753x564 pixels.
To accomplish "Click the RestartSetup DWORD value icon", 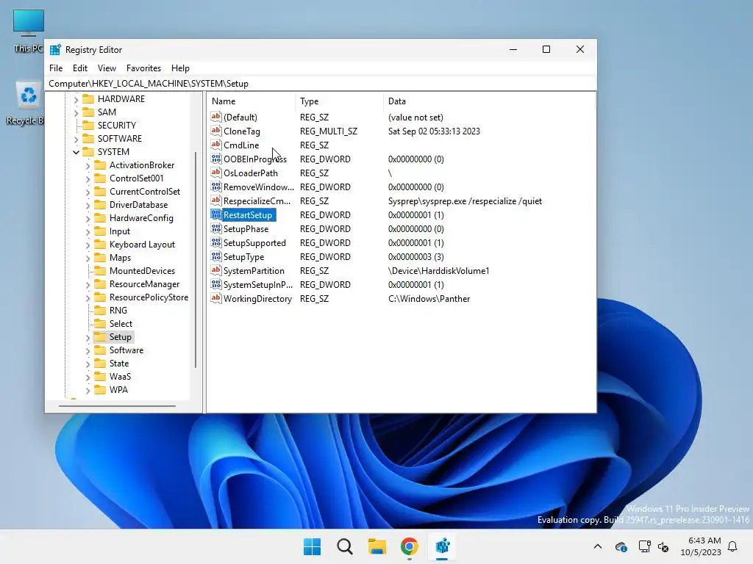I will point(216,214).
